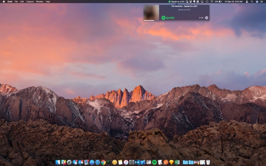Open the Wi-Fi status menu
266x166 pixels.
[x=211, y=2]
